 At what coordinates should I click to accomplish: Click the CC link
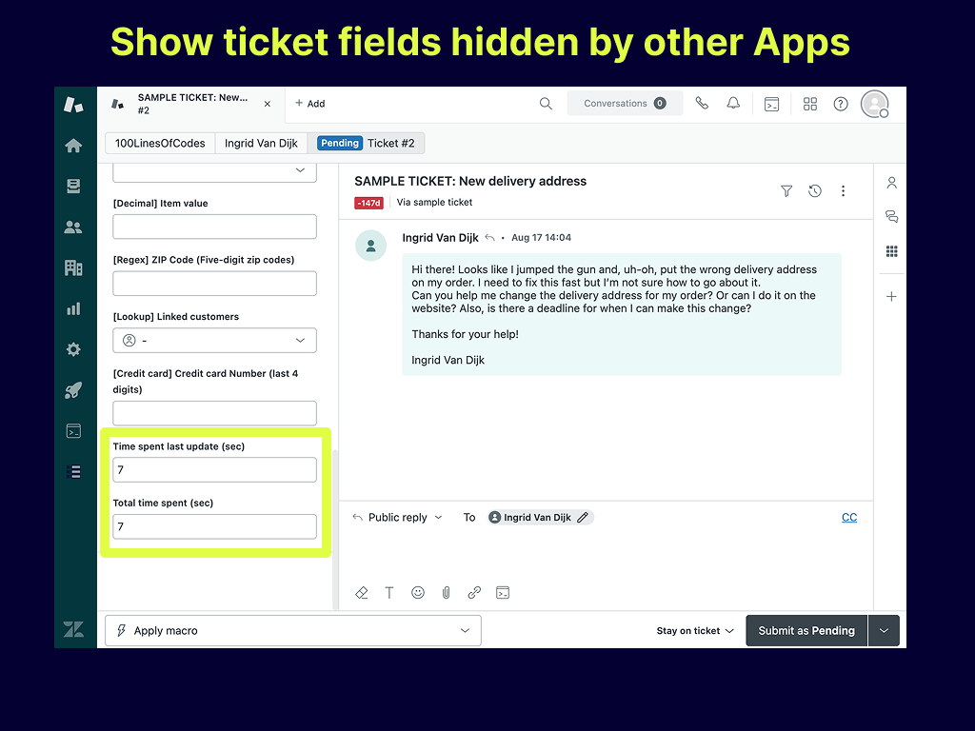(x=849, y=518)
